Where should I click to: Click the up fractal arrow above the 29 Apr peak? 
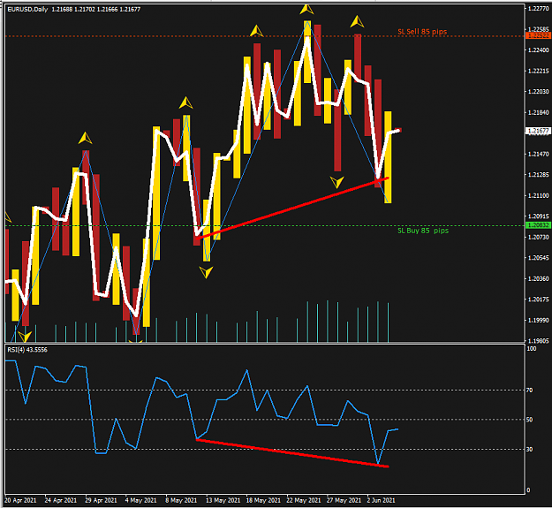pyautogui.click(x=85, y=138)
